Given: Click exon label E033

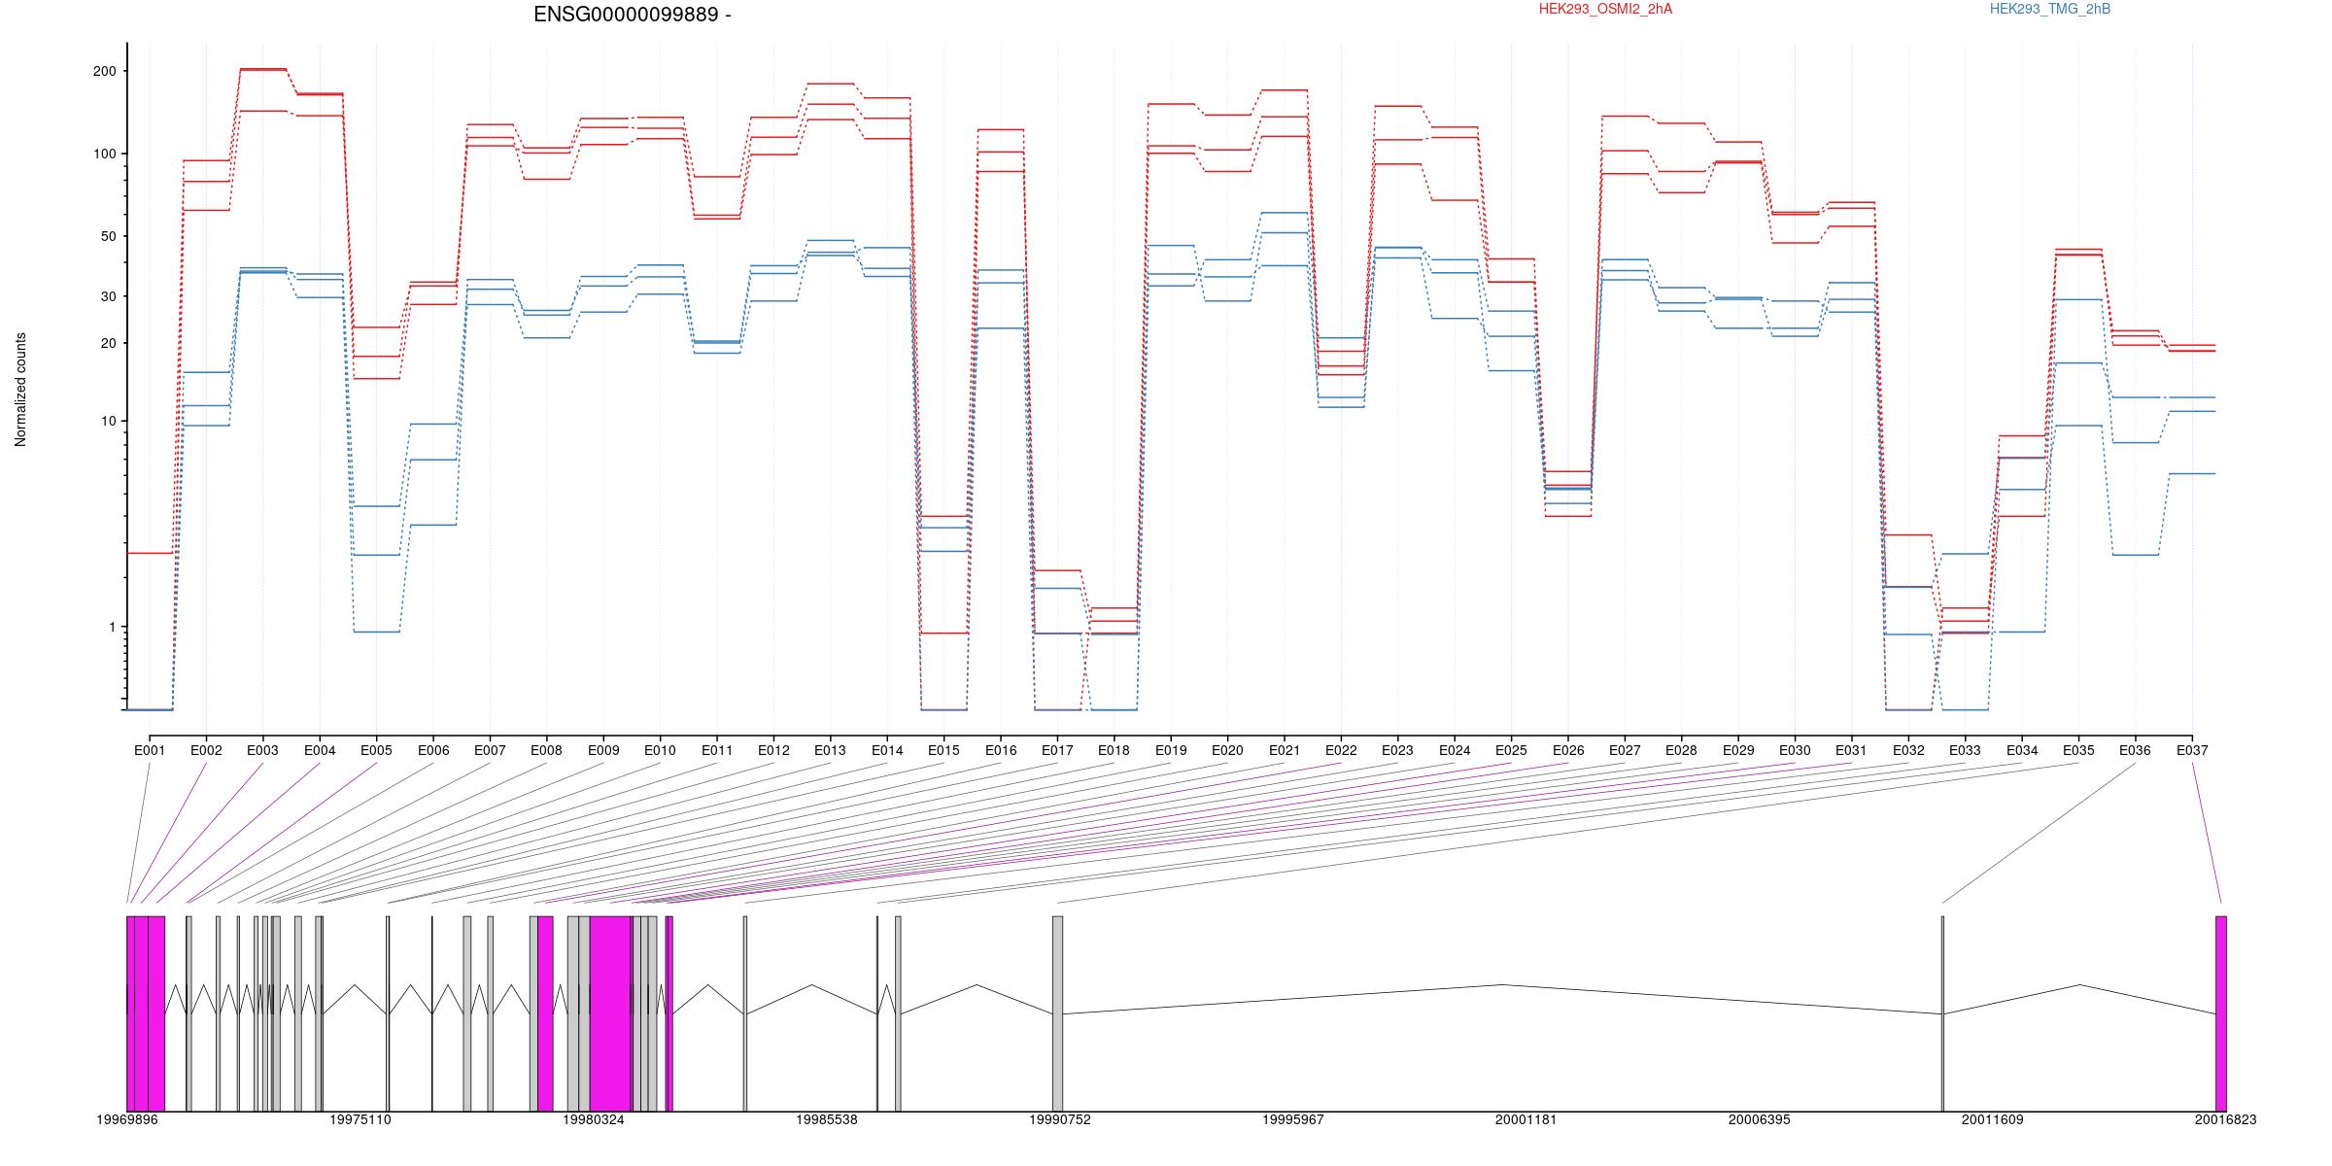Looking at the screenshot, I should tap(1965, 750).
